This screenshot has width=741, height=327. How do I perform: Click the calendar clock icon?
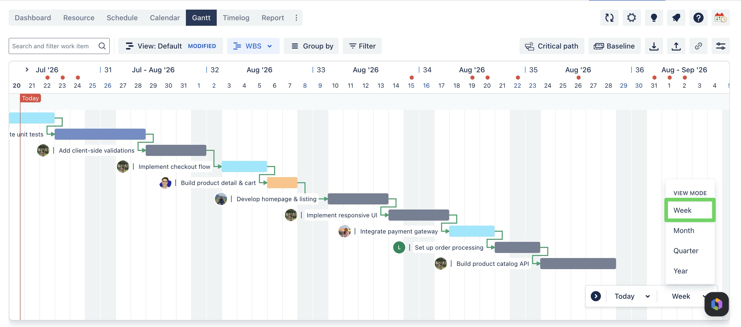tap(720, 18)
